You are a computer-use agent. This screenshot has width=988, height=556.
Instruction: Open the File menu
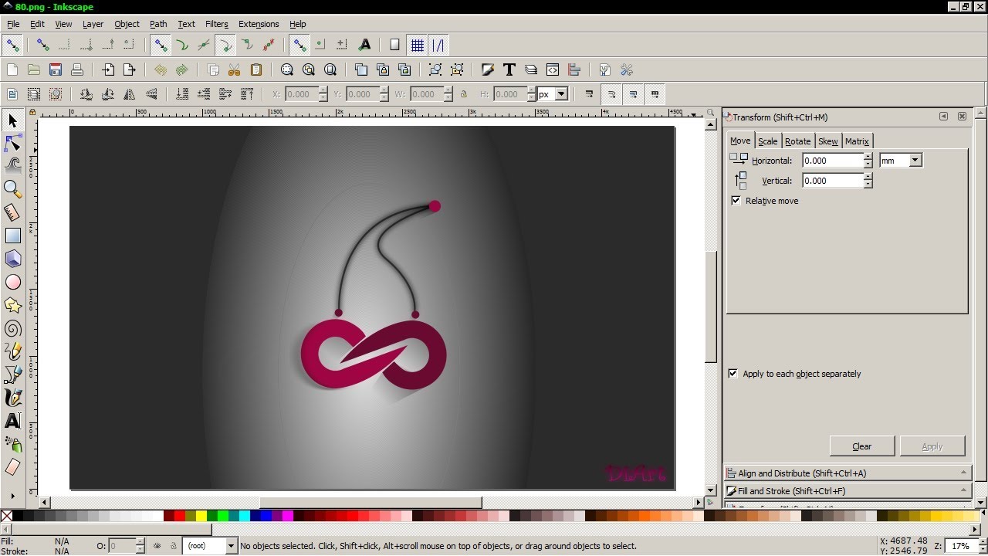click(x=13, y=24)
